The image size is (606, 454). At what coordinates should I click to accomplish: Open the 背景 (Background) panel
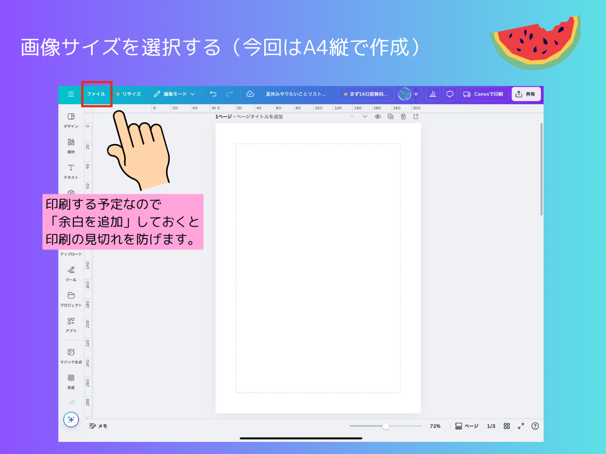(x=71, y=381)
